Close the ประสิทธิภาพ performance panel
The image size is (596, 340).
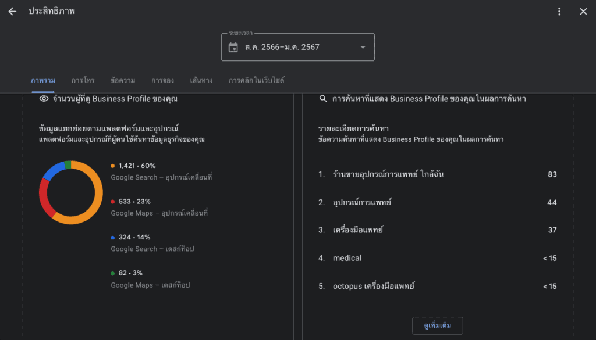(583, 12)
